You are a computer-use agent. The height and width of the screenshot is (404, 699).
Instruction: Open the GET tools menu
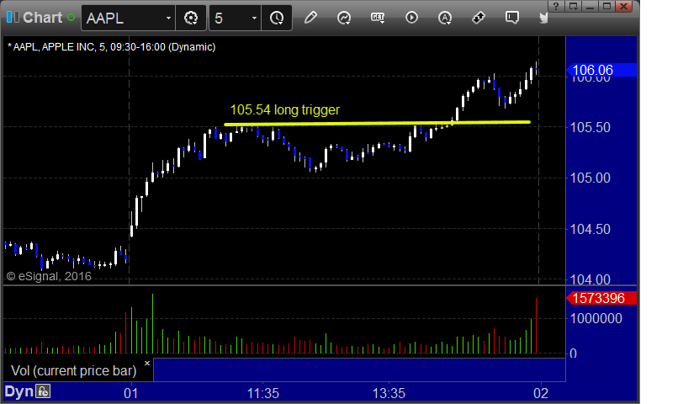pyautogui.click(x=378, y=18)
